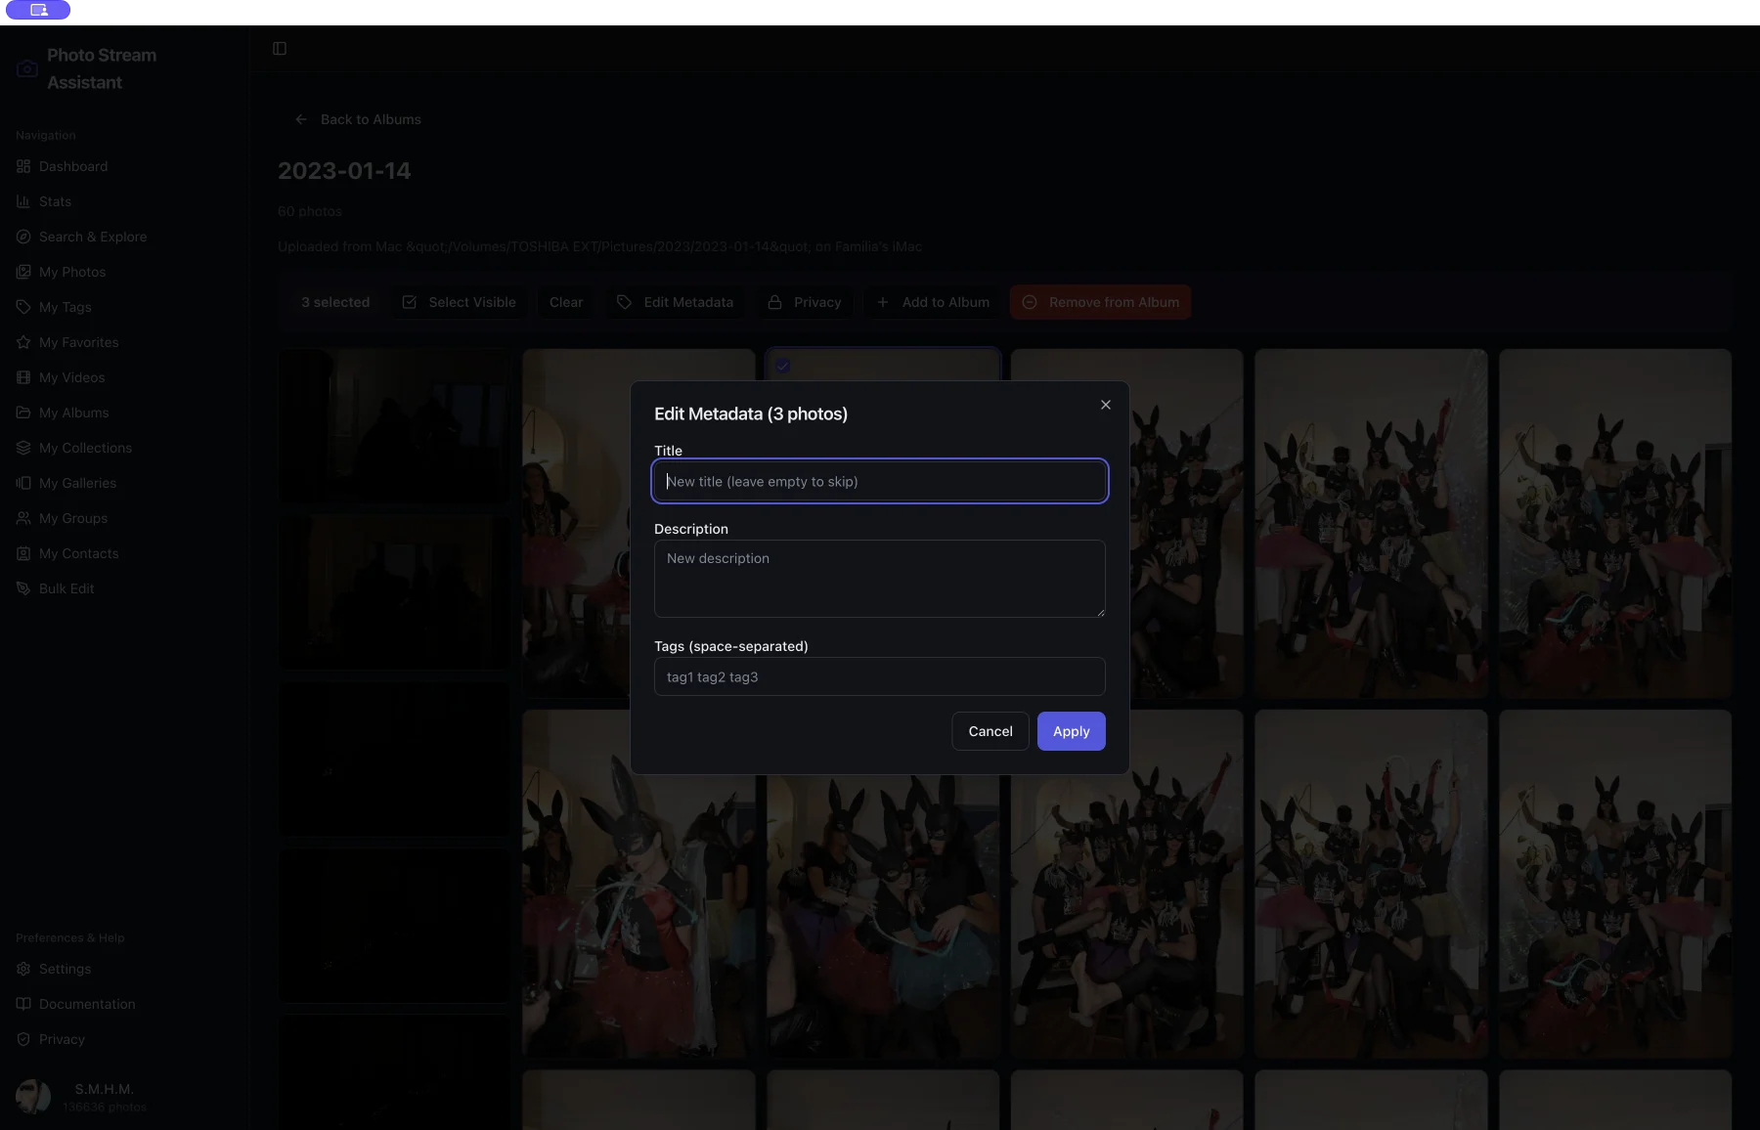The height and width of the screenshot is (1130, 1760).
Task: Uncheck the selected photo's checkbox
Action: [x=782, y=366]
